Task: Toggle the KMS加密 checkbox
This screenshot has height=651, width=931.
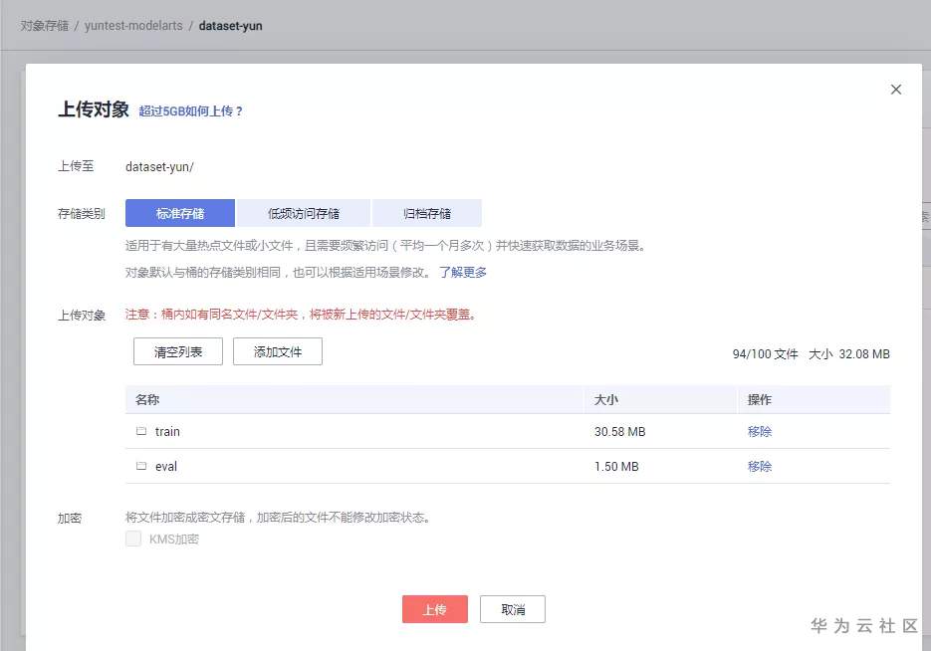Action: pos(133,539)
